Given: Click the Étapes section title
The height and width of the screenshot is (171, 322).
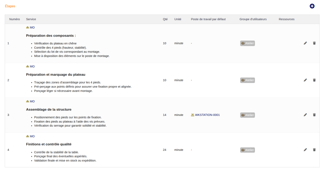Looking at the screenshot, I should [10, 6].
